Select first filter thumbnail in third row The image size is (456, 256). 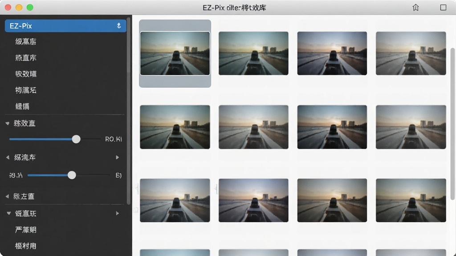pos(175,200)
